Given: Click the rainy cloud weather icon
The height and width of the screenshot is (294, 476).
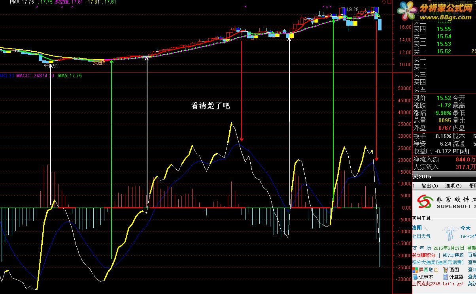Looking at the screenshot, I should click(450, 233).
